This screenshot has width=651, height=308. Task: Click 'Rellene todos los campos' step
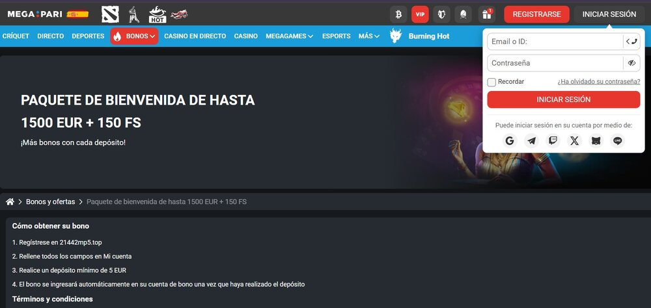click(72, 256)
